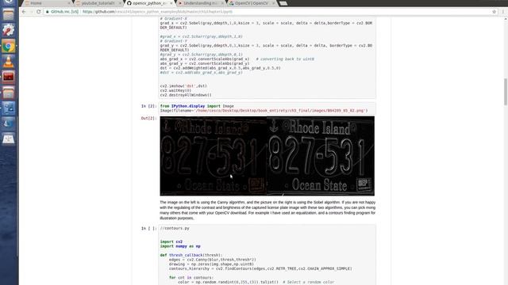Viewport: 508px width, 285px height.
Task: Go forward one page in the browser
Action: click(32, 12)
